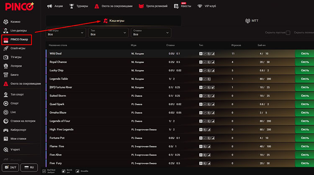This screenshot has width=314, height=175.
Task: Open Crash-игры rocket icon
Action: click(x=6, y=48)
